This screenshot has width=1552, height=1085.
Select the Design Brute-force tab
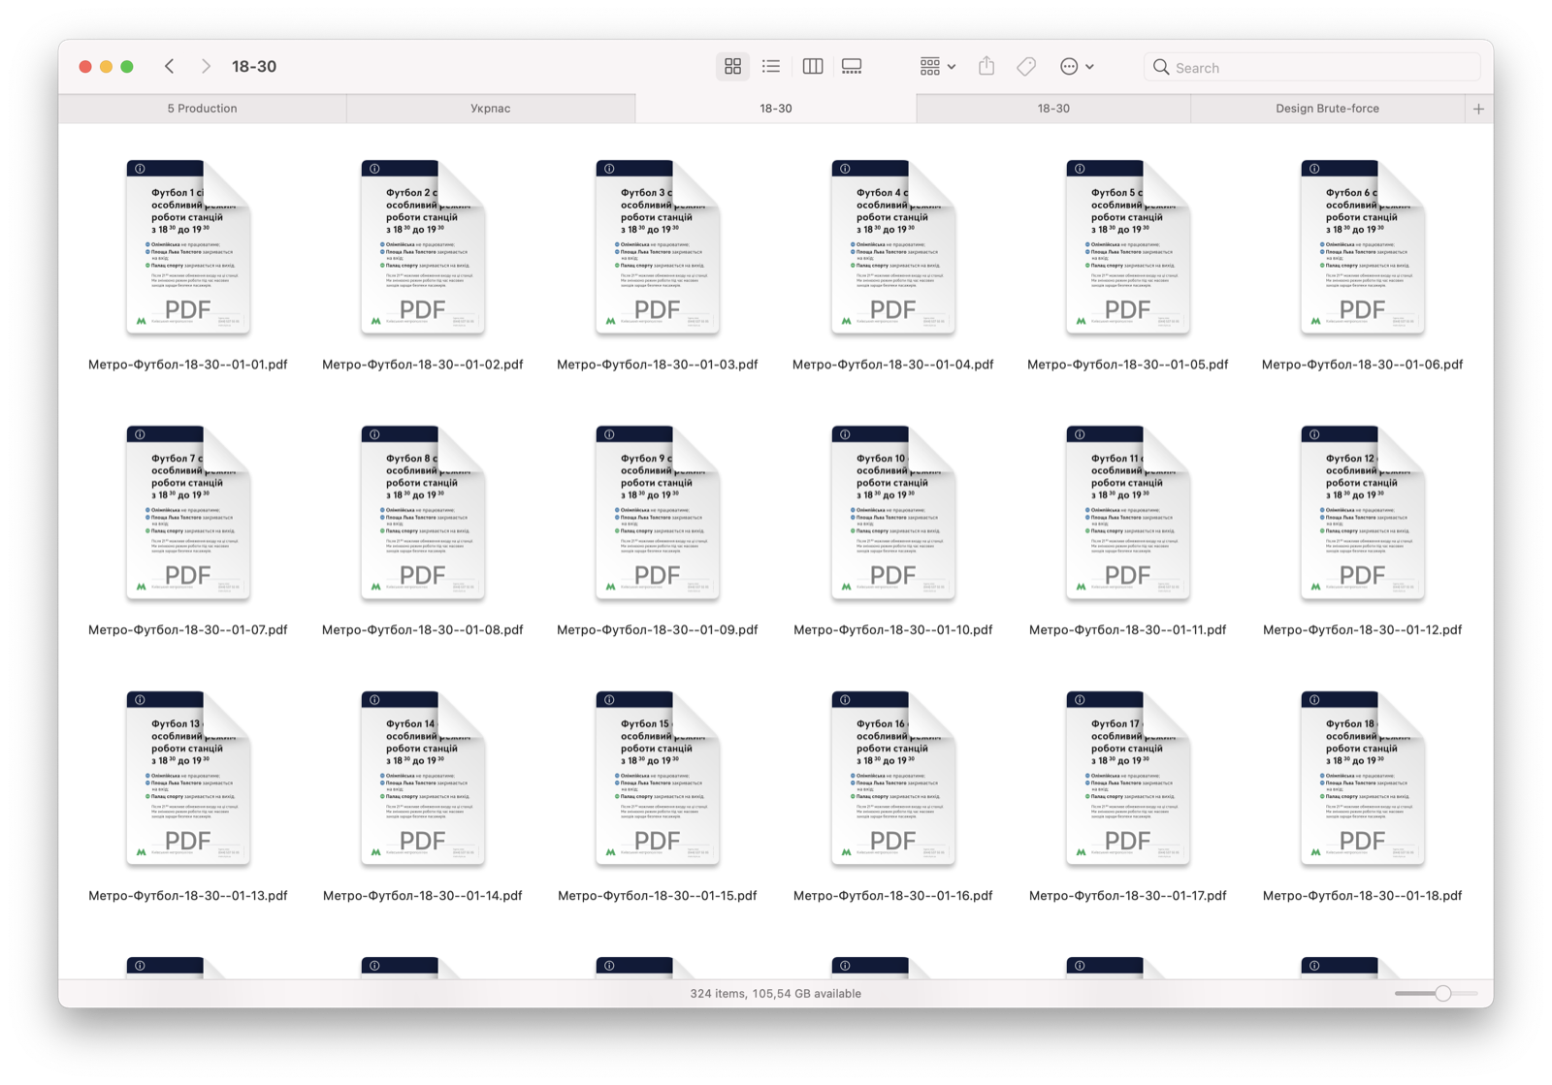[x=1327, y=109]
